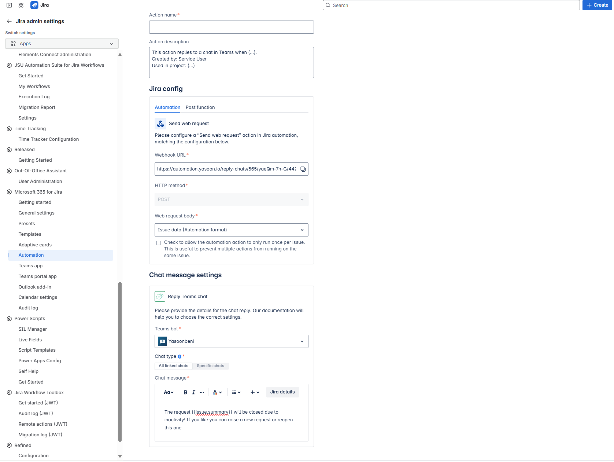
Task: Toggle bold formatting in chat message
Action: (x=185, y=392)
